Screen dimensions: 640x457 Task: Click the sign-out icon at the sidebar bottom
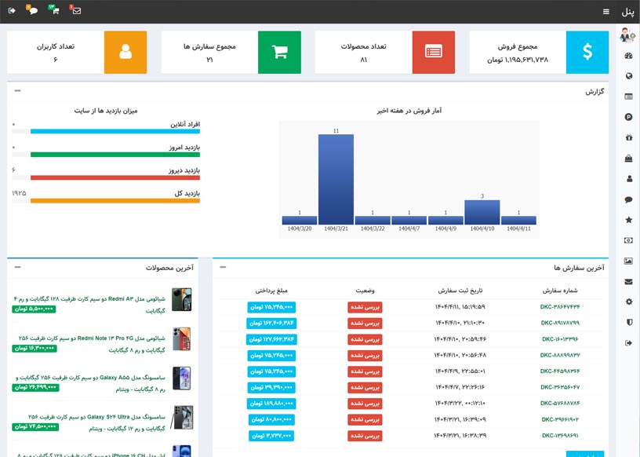[628, 343]
